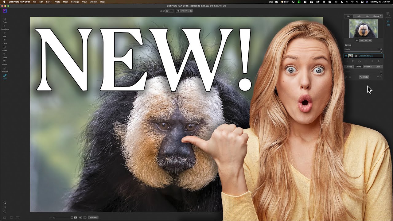Select the Transform tool
Viewport: 393px width, 221px height.
point(5,27)
